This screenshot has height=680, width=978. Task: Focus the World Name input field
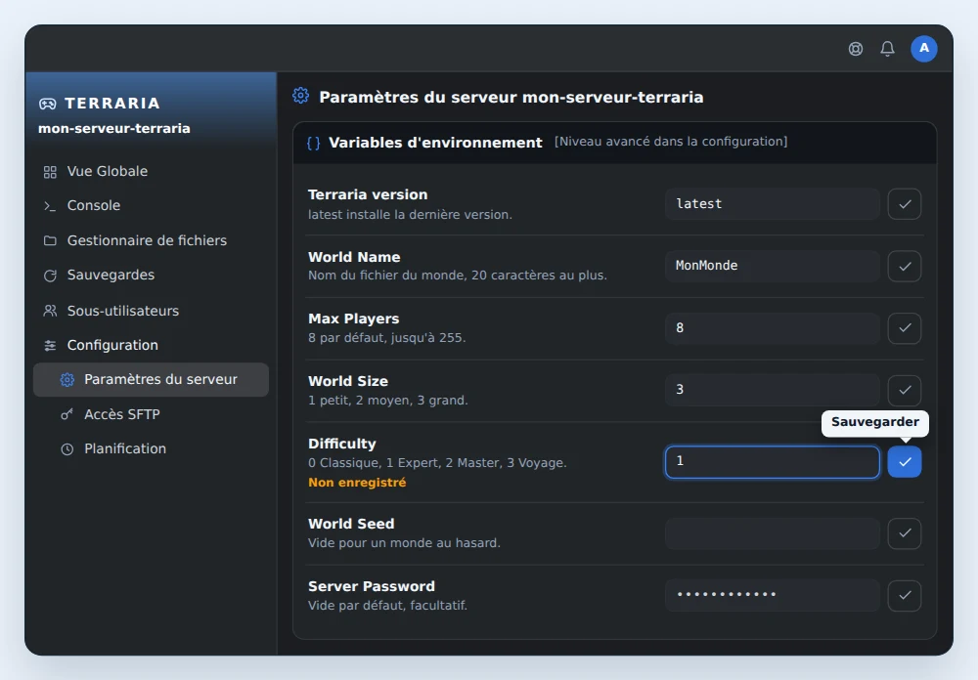773,266
